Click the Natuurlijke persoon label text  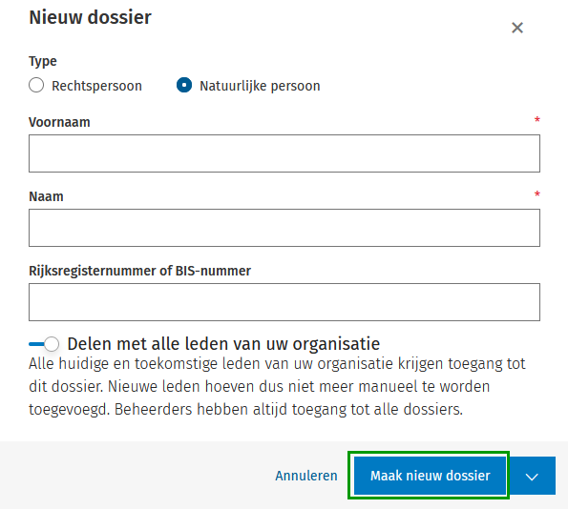[260, 86]
